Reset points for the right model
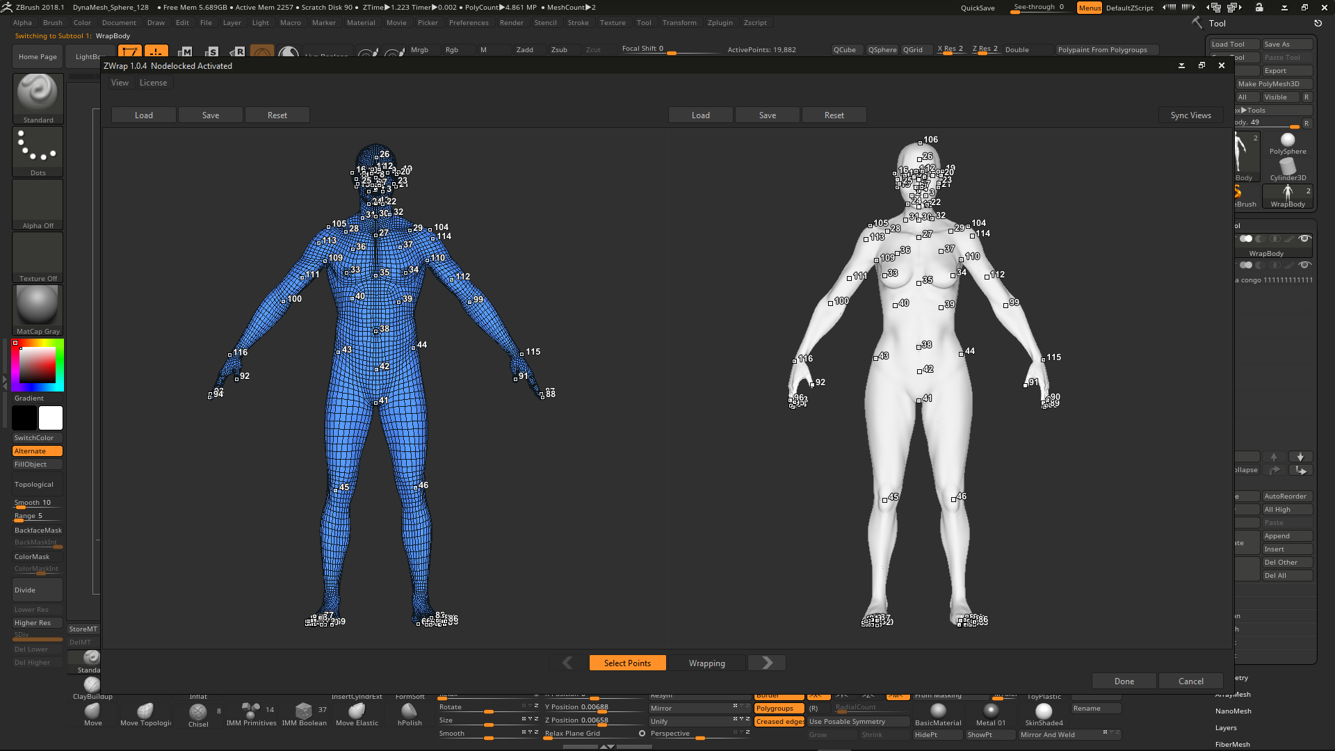Screen dimensions: 1335x751 tap(834, 115)
